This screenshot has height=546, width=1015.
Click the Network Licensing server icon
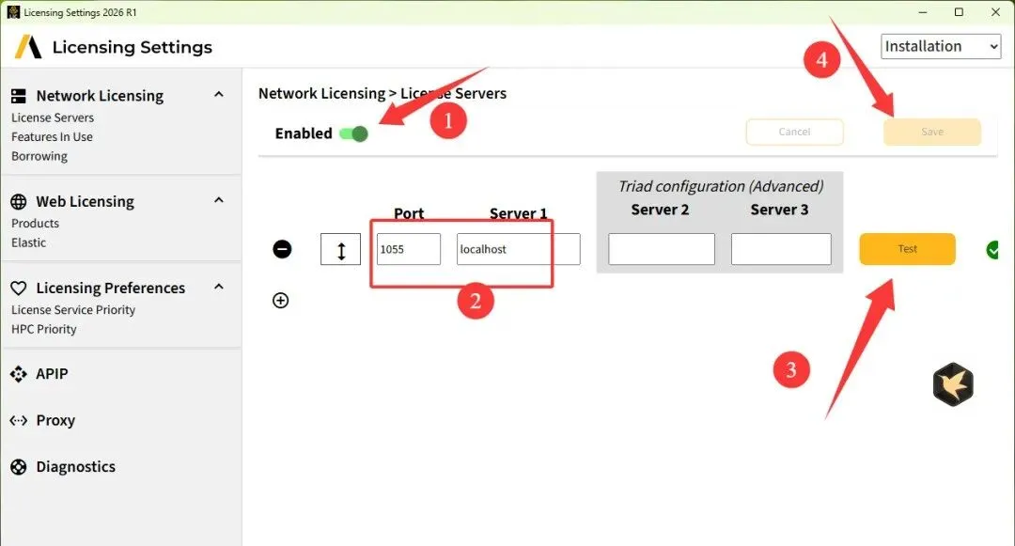click(x=19, y=97)
